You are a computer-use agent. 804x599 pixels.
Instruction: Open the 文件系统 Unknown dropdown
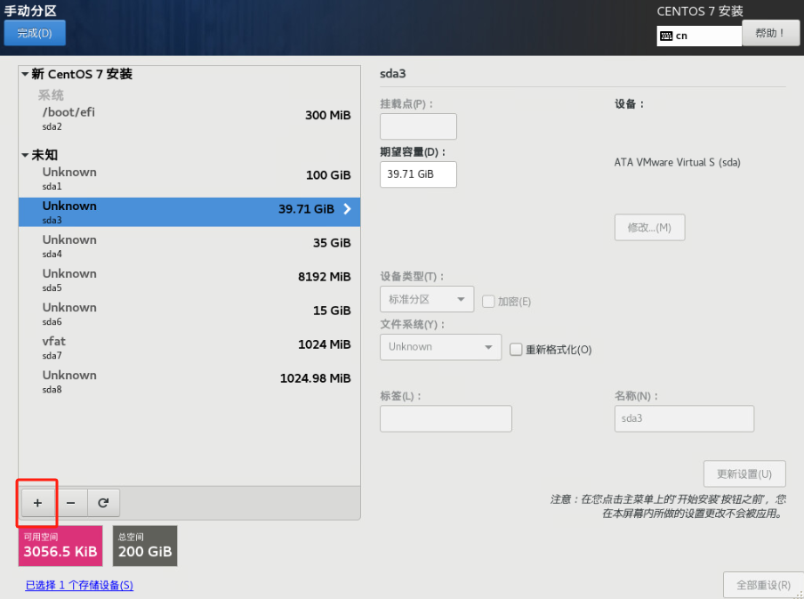440,347
